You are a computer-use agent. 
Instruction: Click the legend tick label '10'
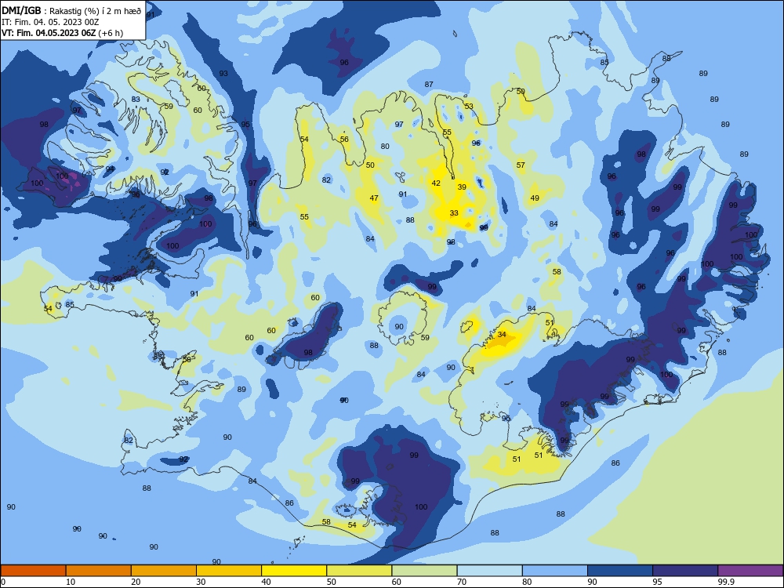tap(71, 582)
